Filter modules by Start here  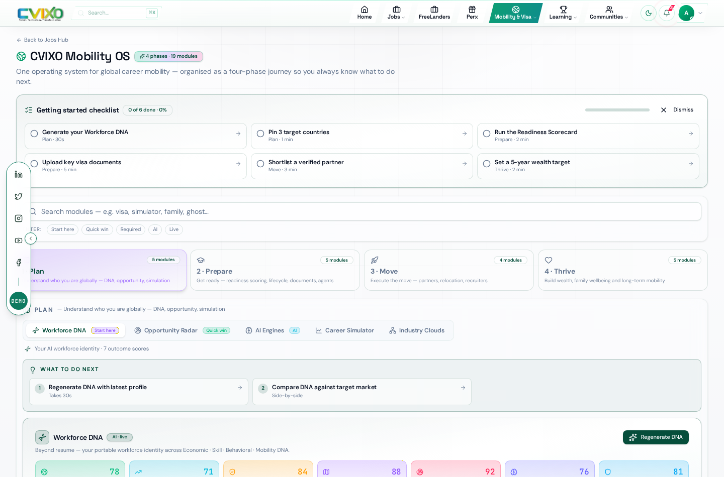(62, 229)
